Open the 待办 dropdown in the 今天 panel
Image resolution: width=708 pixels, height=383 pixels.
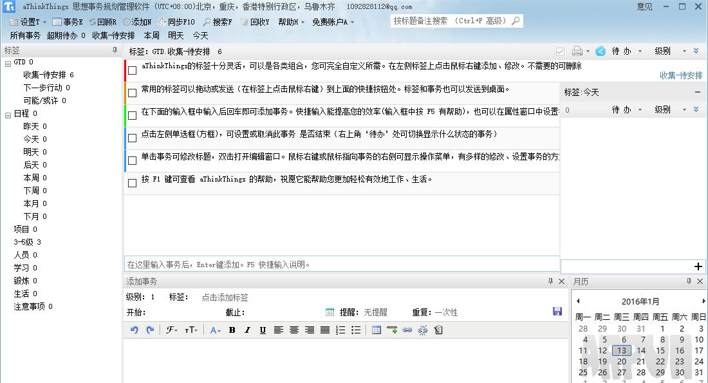point(627,110)
